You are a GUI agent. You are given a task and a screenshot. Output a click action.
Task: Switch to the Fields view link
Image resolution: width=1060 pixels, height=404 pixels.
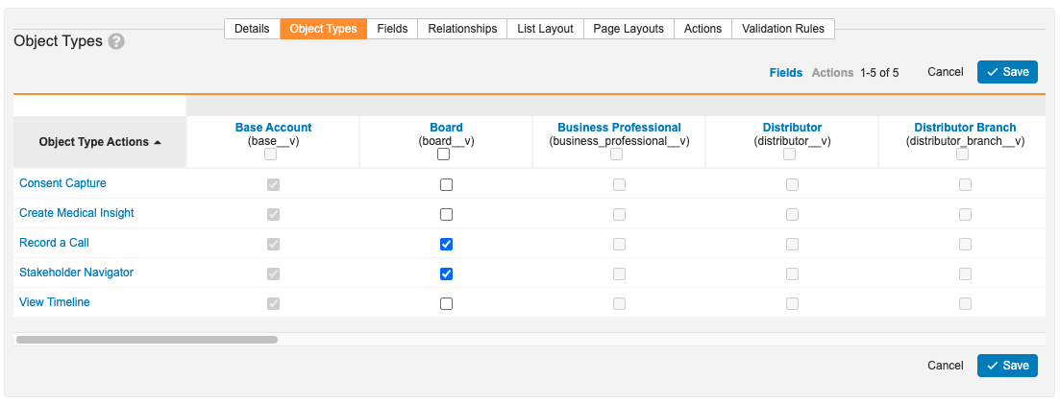(x=785, y=72)
